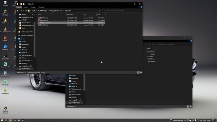Viewport: 217px width, 122px height.
Task: Refresh the SQLiteDBs folder in front window
Action: click(x=99, y=11)
